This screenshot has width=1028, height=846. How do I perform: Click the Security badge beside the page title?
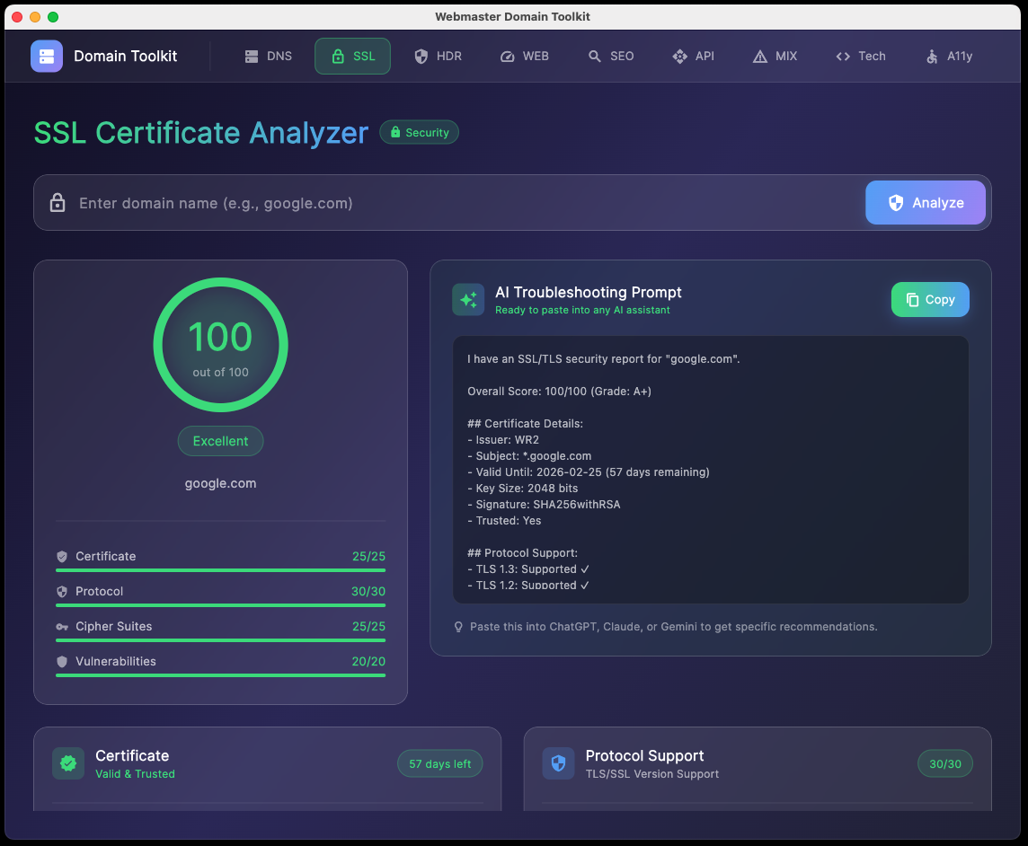click(x=419, y=132)
